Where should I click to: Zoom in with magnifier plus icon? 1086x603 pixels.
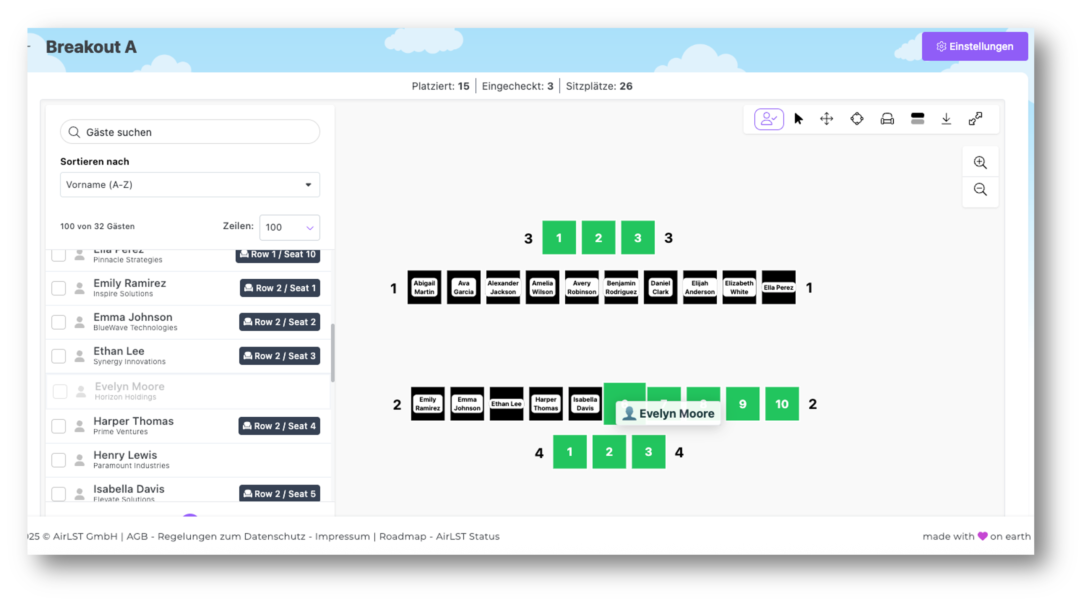click(x=980, y=163)
